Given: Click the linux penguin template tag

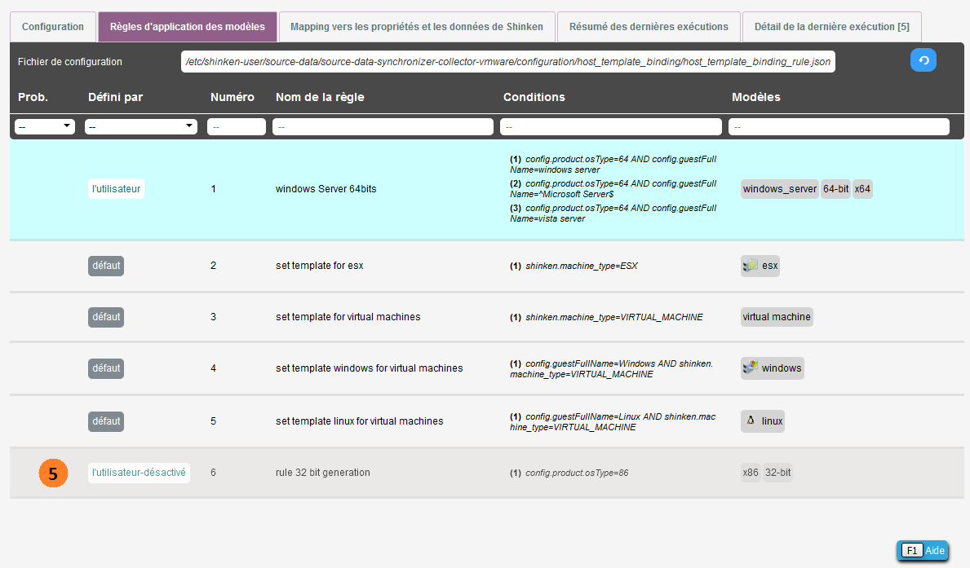Looking at the screenshot, I should (762, 421).
